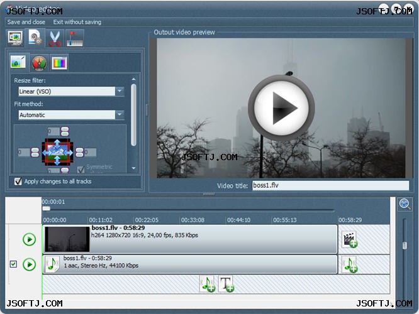Screen dimensions: 419x314
Task: Click the 00:22:05 timeline marker
Action: pyautogui.click(x=147, y=220)
